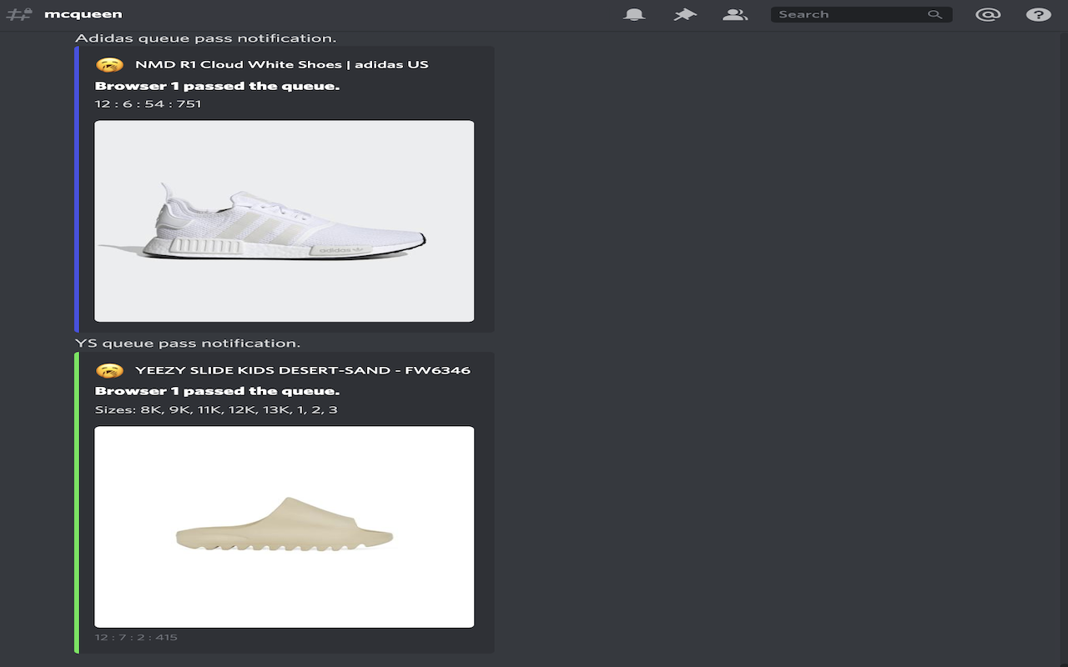The width and height of the screenshot is (1068, 667).
Task: Click the mcqueen channel name
Action: pyautogui.click(x=83, y=14)
